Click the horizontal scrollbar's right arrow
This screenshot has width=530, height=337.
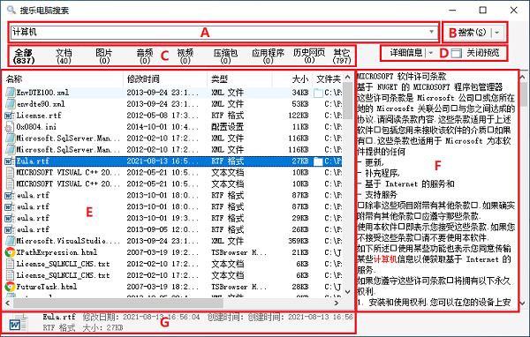pos(336,303)
